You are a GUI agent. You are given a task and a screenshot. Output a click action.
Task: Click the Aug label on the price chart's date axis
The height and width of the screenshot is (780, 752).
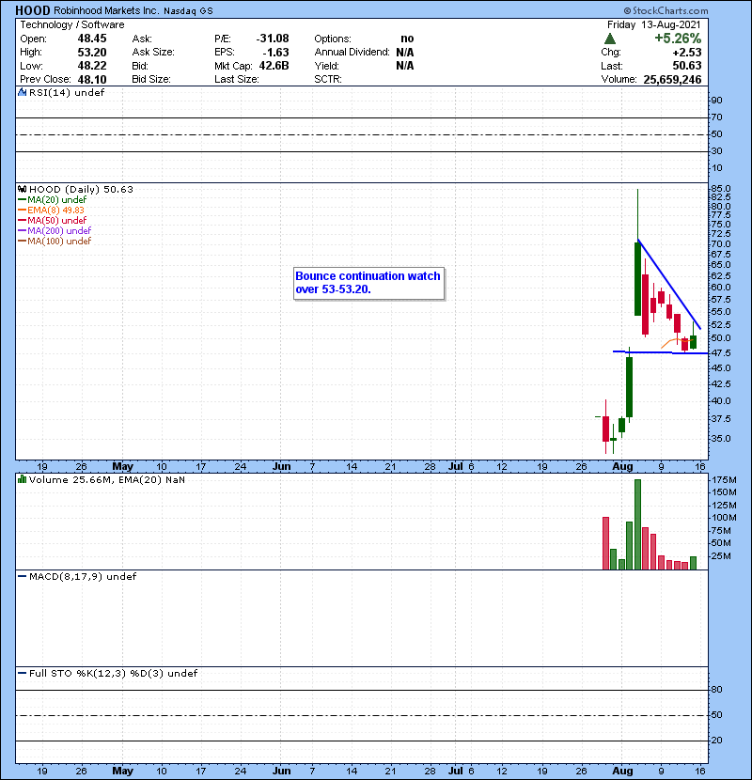(622, 467)
